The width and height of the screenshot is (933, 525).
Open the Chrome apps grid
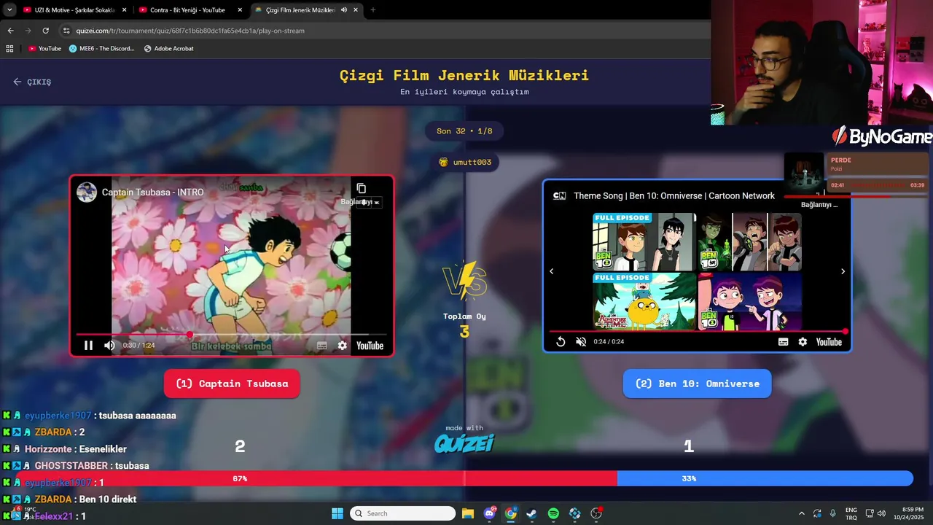[x=9, y=49]
